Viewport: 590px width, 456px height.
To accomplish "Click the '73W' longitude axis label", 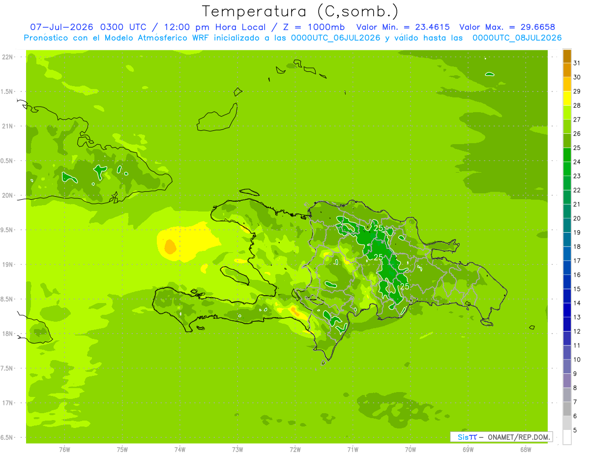I will coord(237,450).
